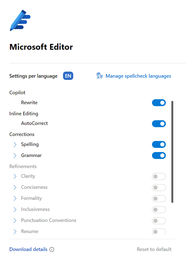This screenshot has height=264, width=186.
Task: Click Reset to default
Action: pos(154,249)
